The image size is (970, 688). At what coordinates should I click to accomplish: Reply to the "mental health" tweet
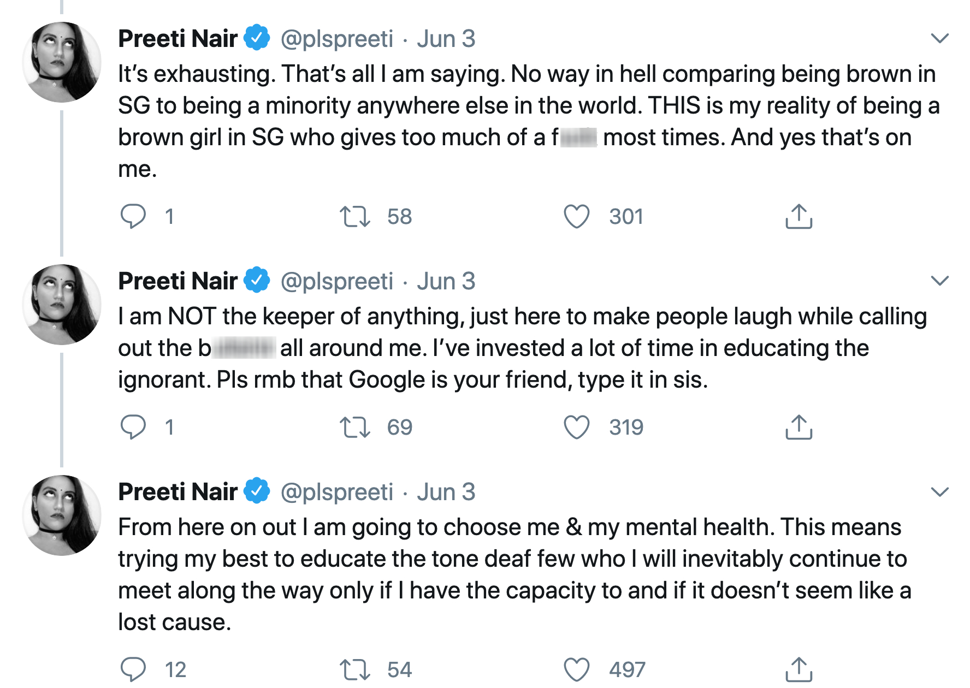133,669
